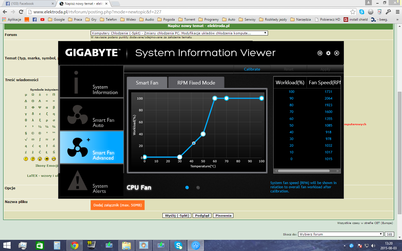
Task: Select the fan curve point at 100°C
Action: coord(262,98)
